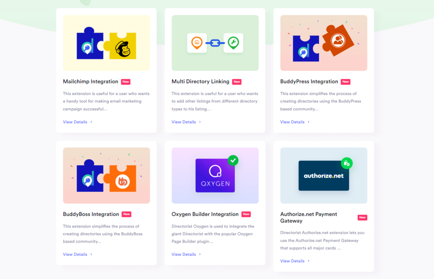Click the Mailchimp extension description text
Viewport: 434px width, 279px height.
point(106,101)
